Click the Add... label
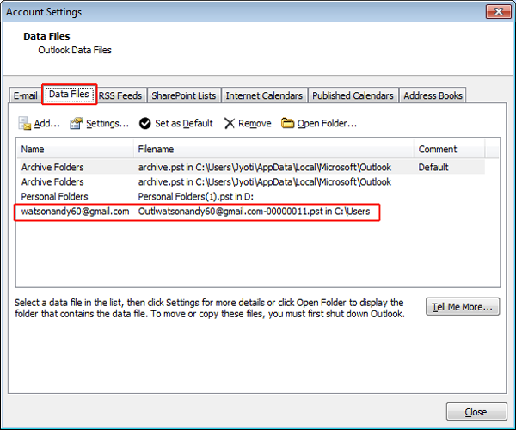 [46, 123]
